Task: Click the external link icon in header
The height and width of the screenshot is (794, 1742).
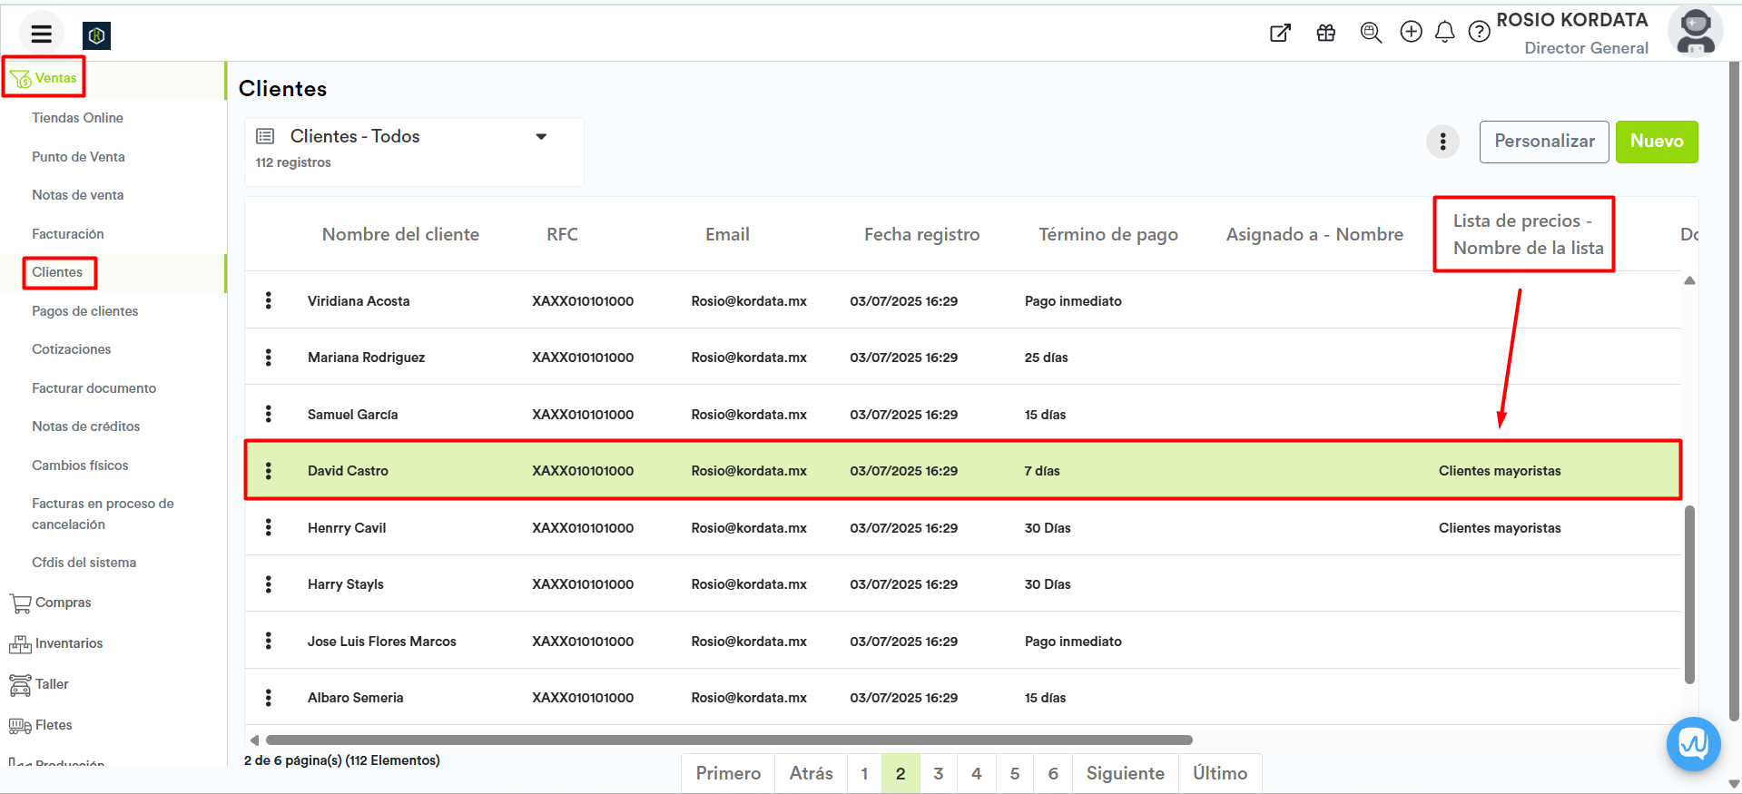Action: point(1280,34)
